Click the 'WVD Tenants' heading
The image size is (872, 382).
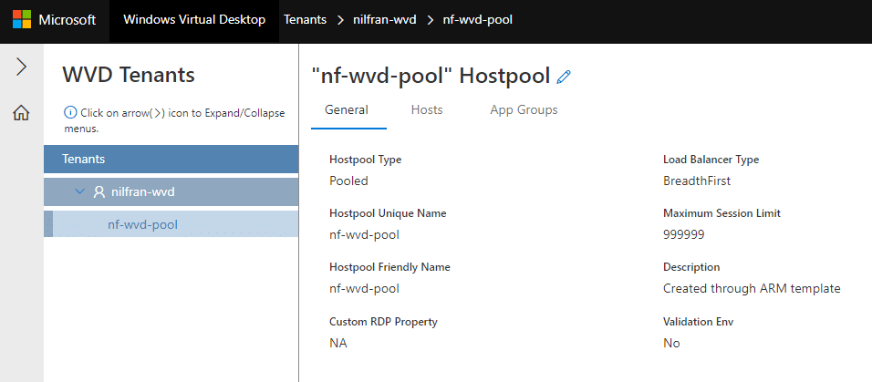129,75
